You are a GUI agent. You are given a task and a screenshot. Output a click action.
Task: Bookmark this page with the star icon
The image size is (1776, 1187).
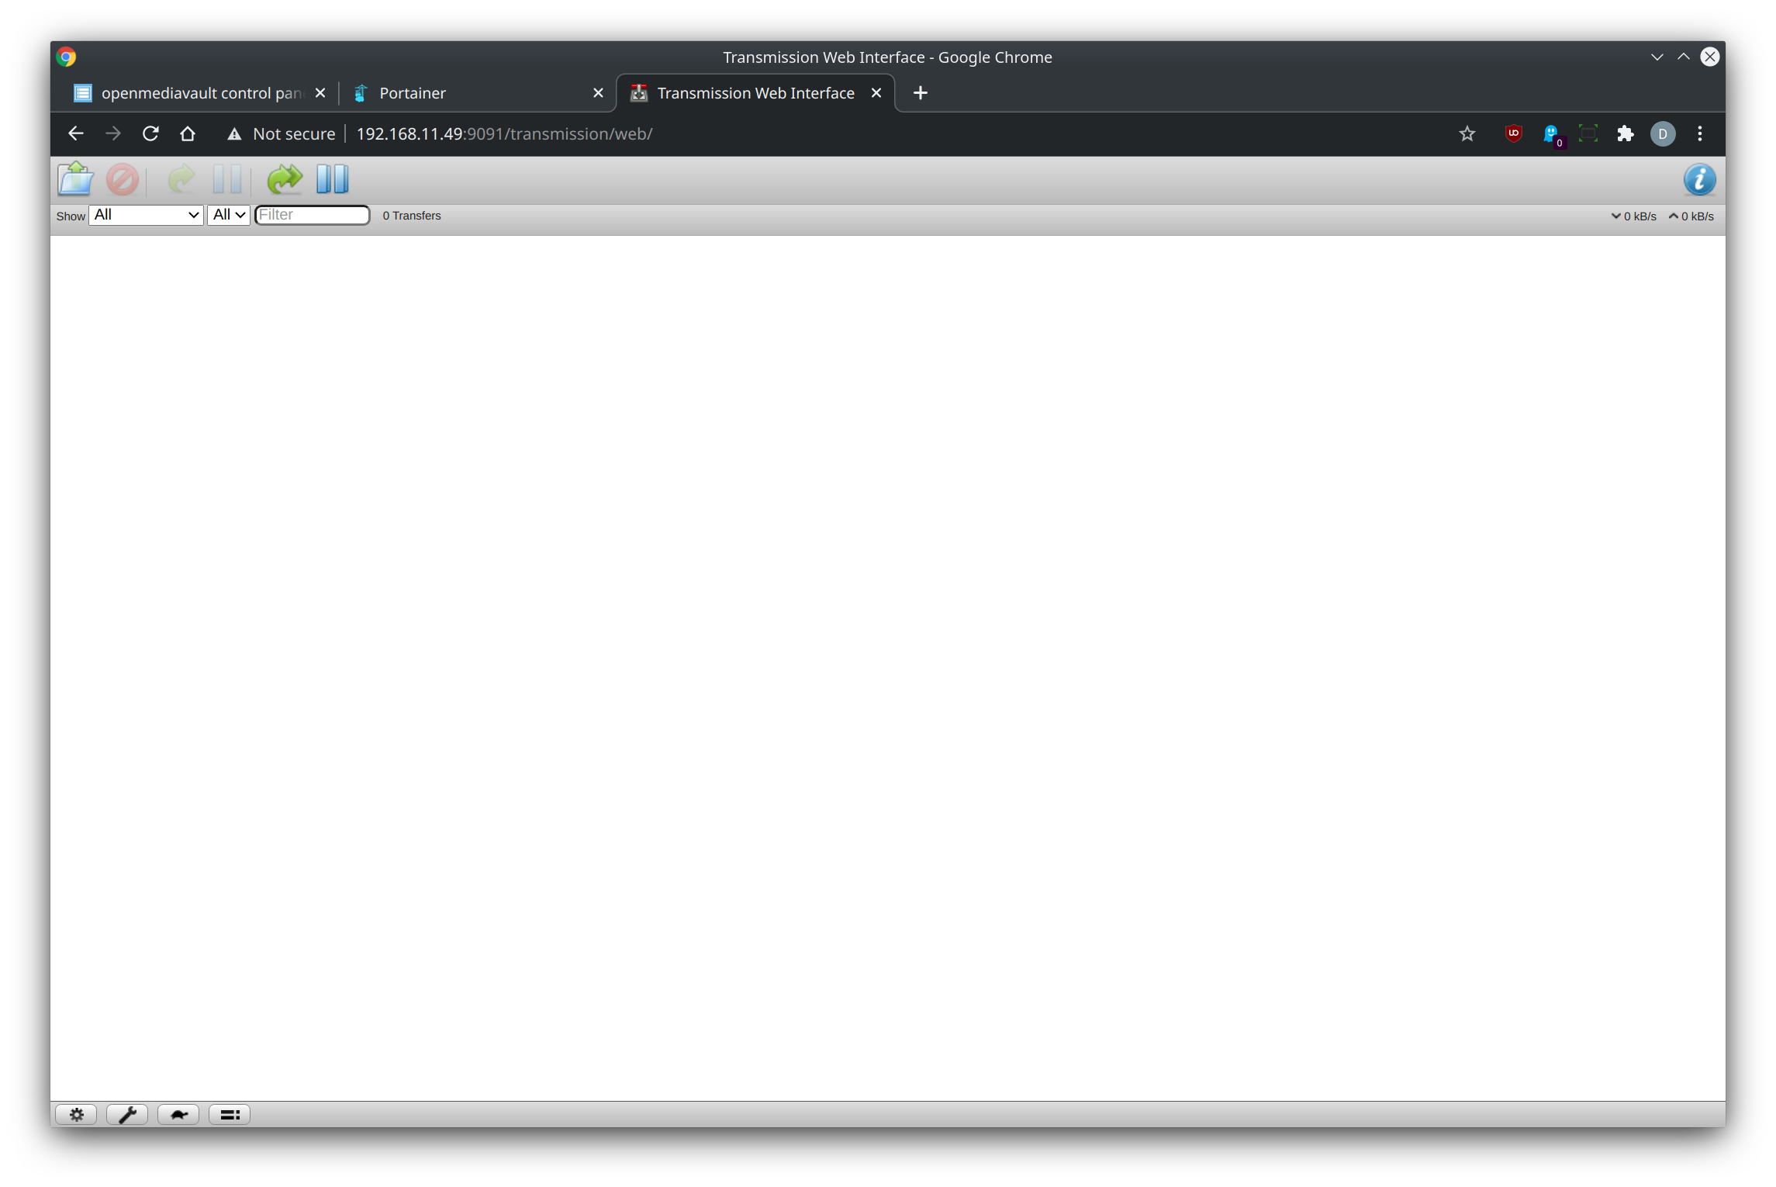click(x=1467, y=133)
